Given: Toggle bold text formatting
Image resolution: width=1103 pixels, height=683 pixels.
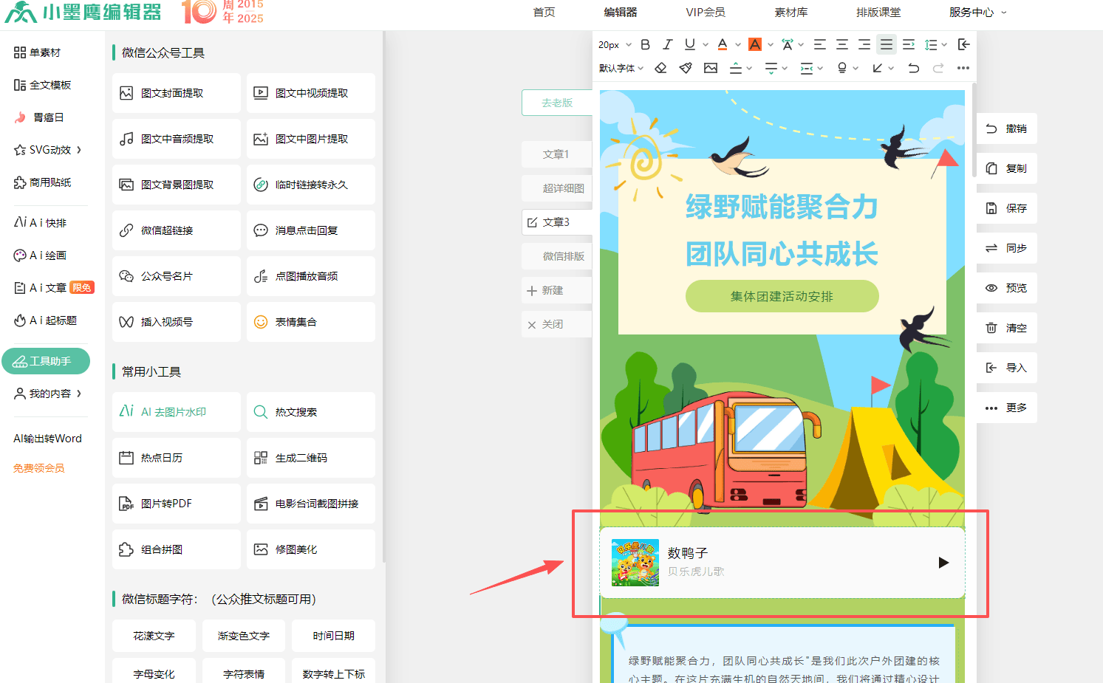Looking at the screenshot, I should (x=645, y=44).
